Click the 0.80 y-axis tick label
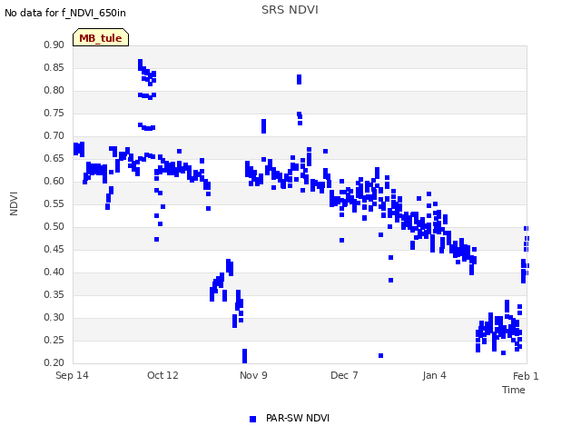581x436 pixels. [54, 90]
